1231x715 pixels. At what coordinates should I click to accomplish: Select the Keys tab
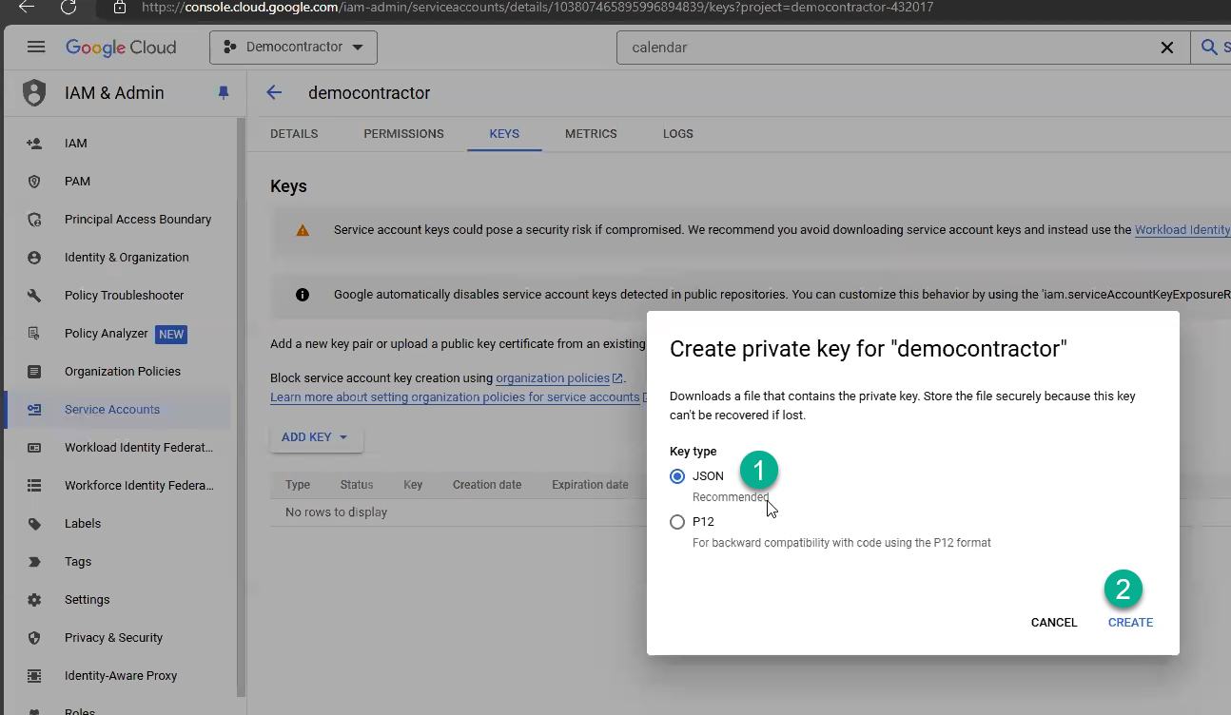click(x=504, y=134)
